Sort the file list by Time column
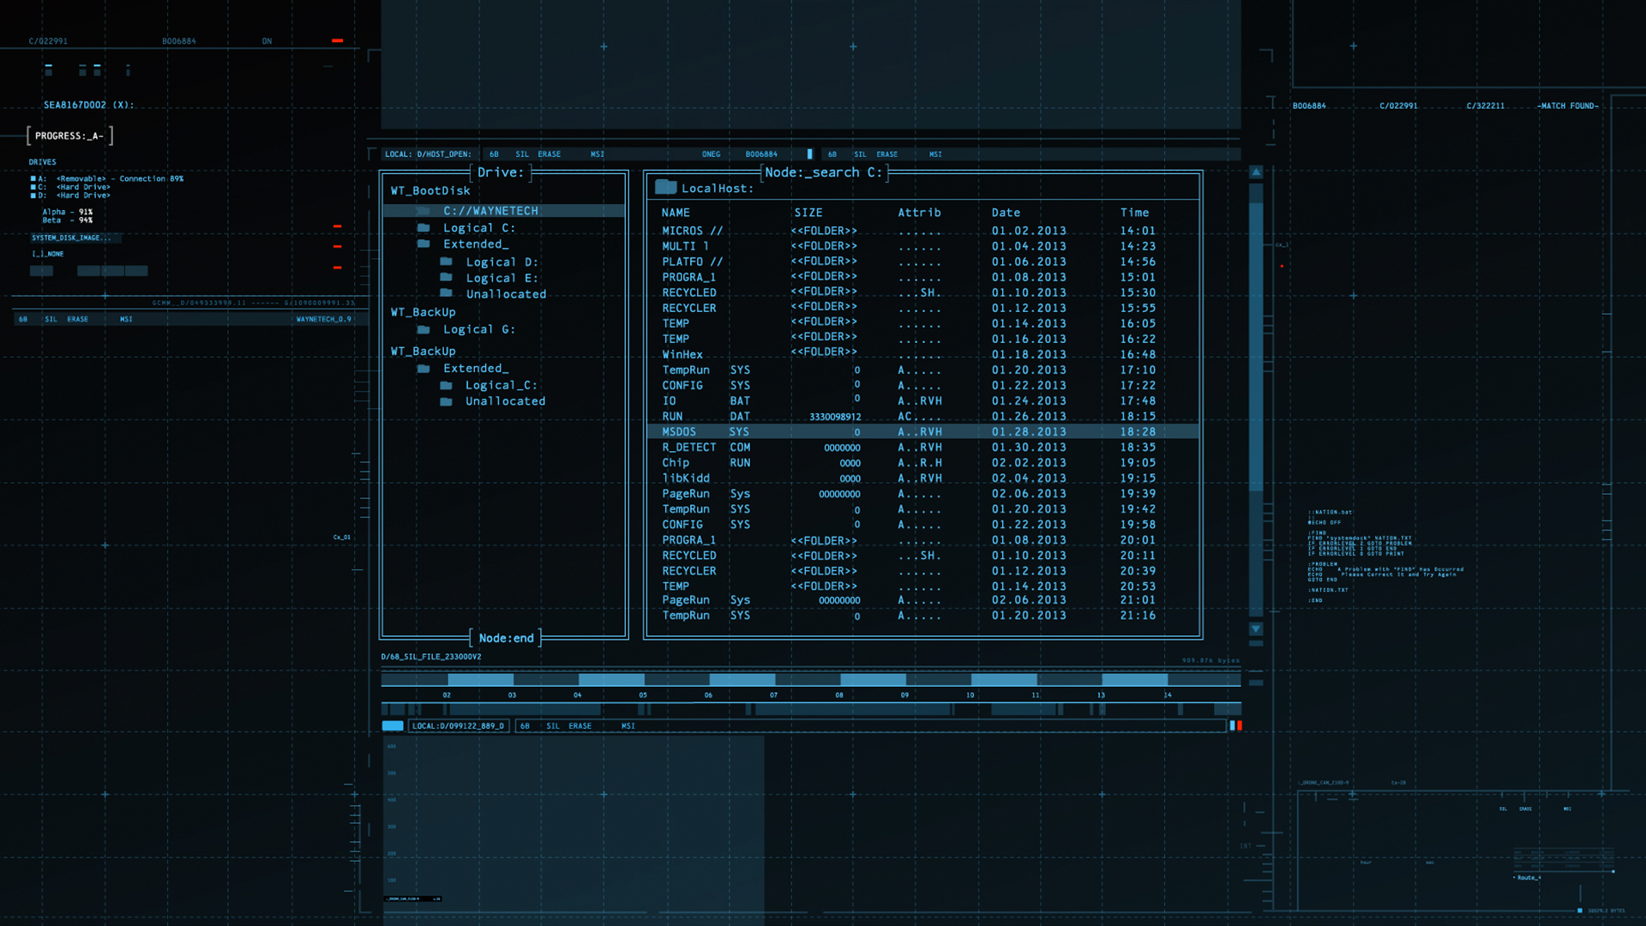 pyautogui.click(x=1134, y=213)
